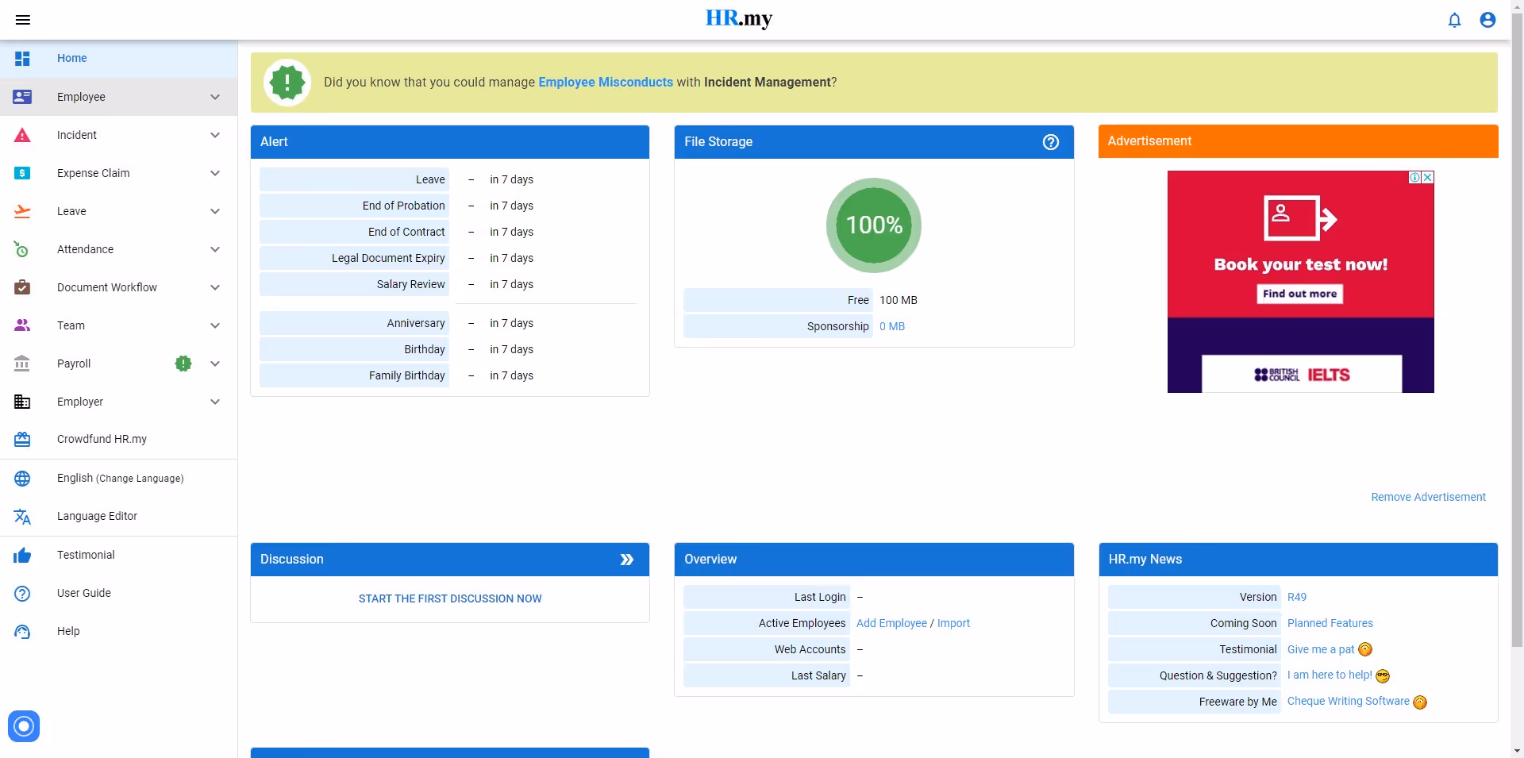Image resolution: width=1524 pixels, height=758 pixels.
Task: Expand the Employer menu chevron
Action: pos(215,402)
